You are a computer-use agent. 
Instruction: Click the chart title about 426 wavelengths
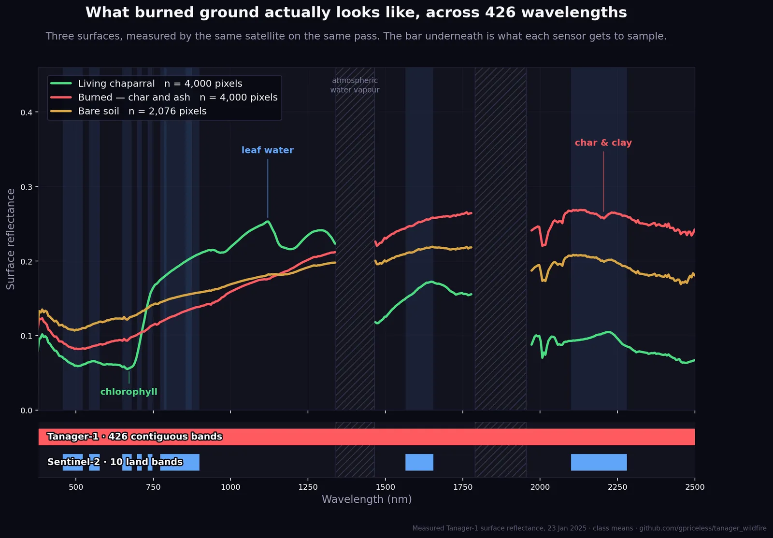click(x=356, y=13)
